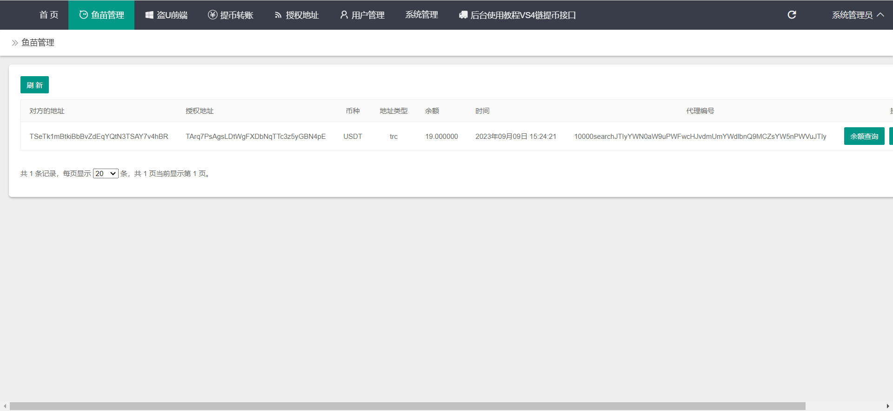The width and height of the screenshot is (893, 411).
Task: Click the 币种 column header
Action: 353,111
